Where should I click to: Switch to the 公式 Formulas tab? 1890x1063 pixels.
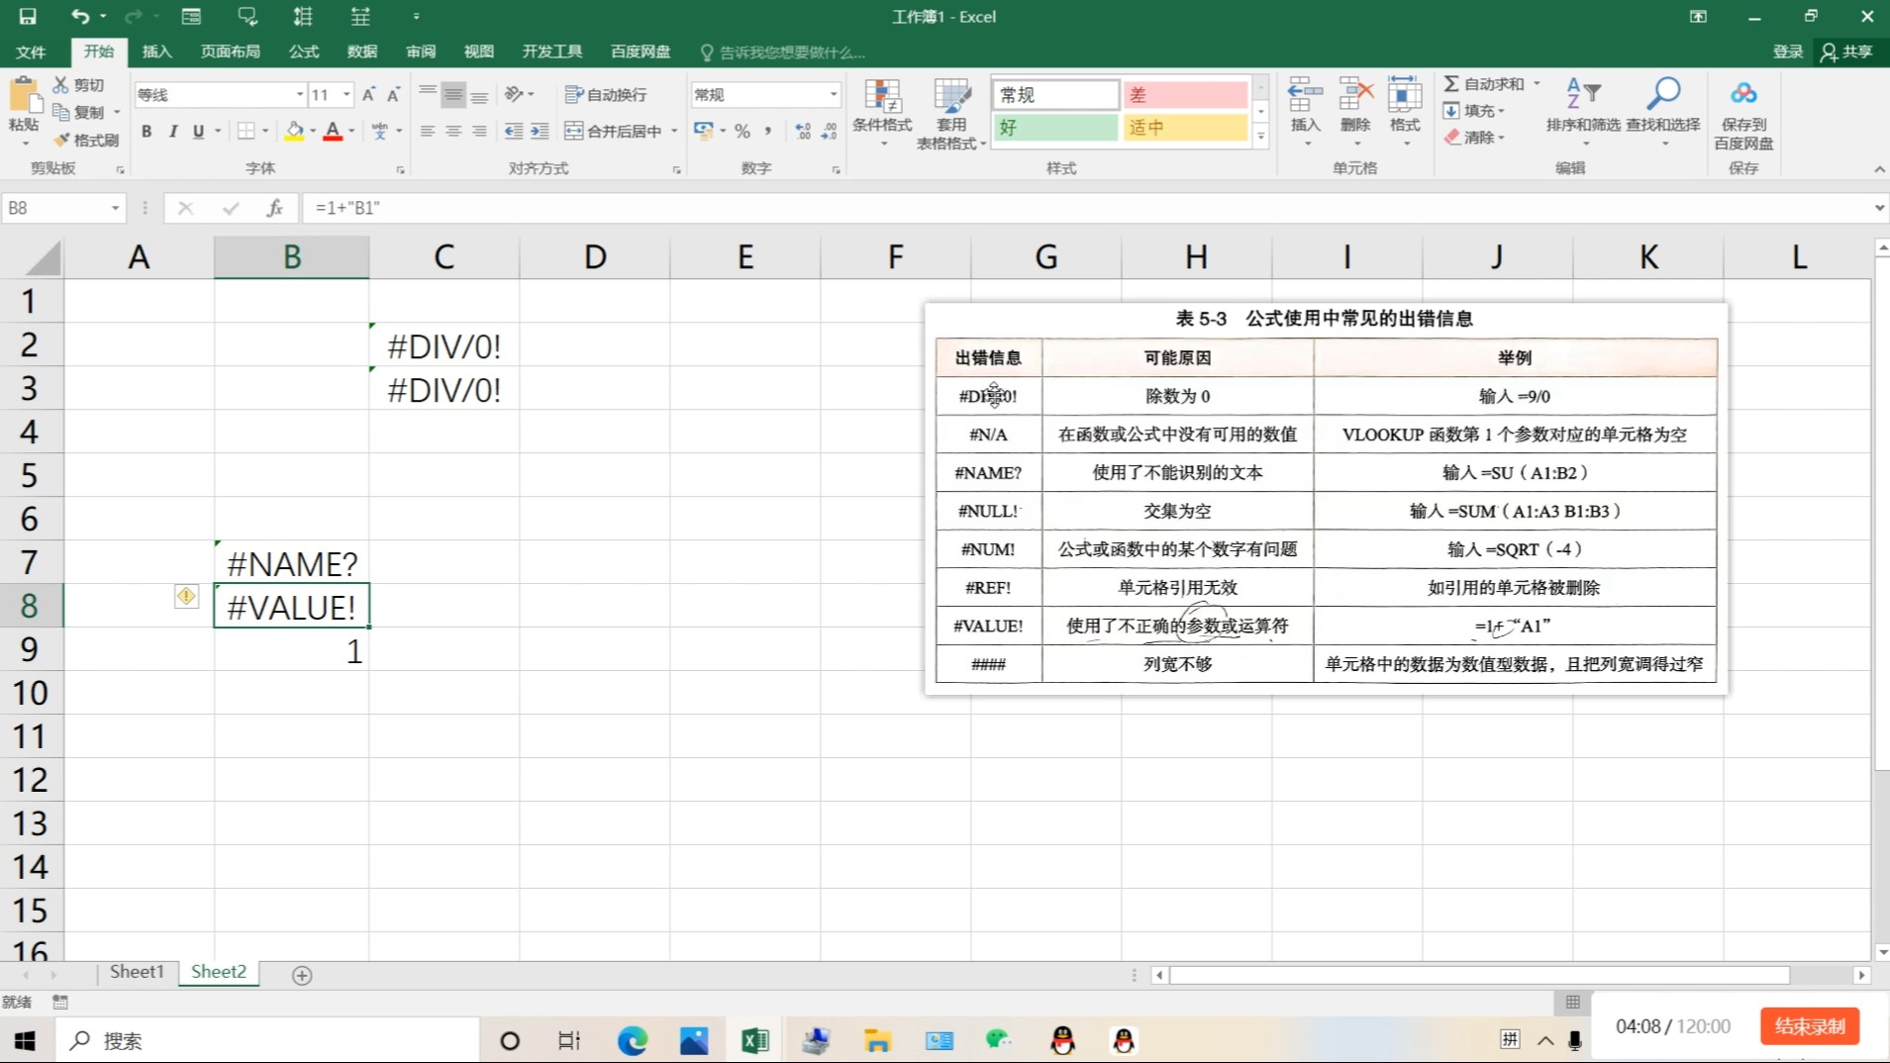tap(304, 51)
